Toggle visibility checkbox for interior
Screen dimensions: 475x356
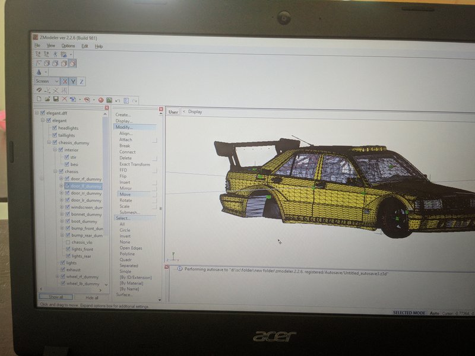pyautogui.click(x=61, y=150)
